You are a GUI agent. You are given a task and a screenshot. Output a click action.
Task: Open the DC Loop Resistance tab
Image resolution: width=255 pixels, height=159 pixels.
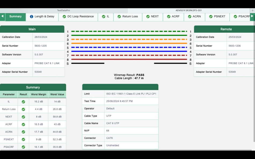click(78, 17)
